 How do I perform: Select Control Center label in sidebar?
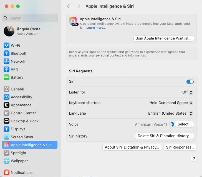pyautogui.click(x=23, y=113)
